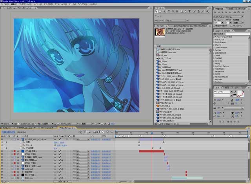The width and height of the screenshot is (251, 184).
Task: Switch to the Effect Controls tab
Action: pos(190,26)
